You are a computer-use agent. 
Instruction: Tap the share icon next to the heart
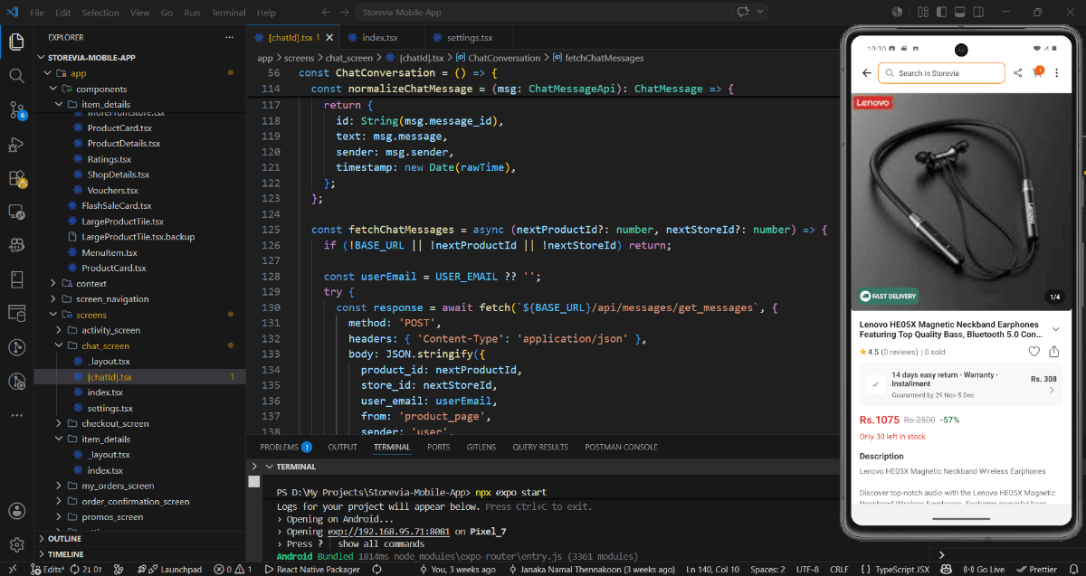click(1054, 351)
